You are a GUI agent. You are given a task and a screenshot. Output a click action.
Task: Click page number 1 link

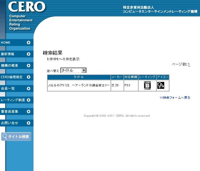(189, 64)
